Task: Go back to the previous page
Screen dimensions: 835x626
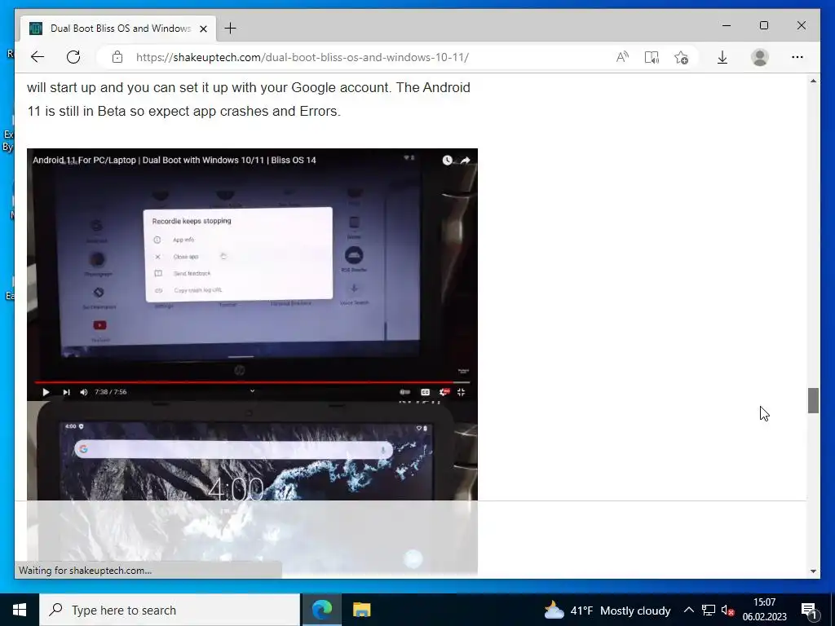Action: [x=38, y=57]
